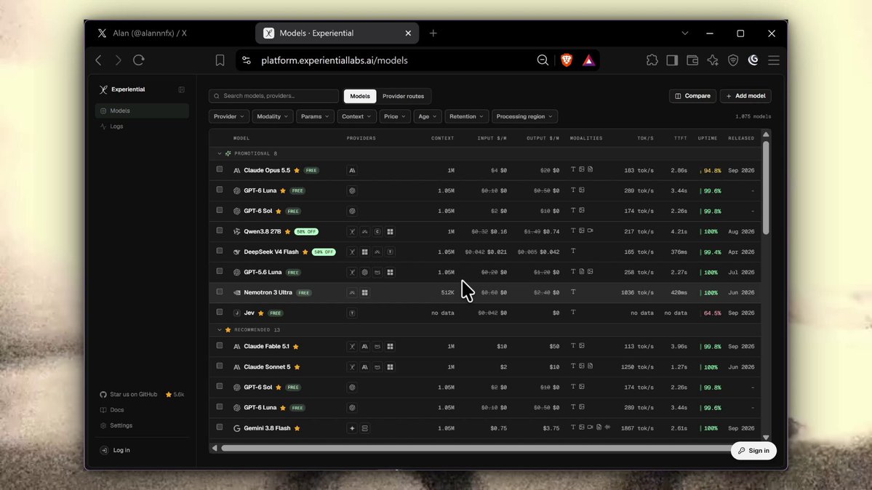Collapse the Promotional group

[x=220, y=153]
